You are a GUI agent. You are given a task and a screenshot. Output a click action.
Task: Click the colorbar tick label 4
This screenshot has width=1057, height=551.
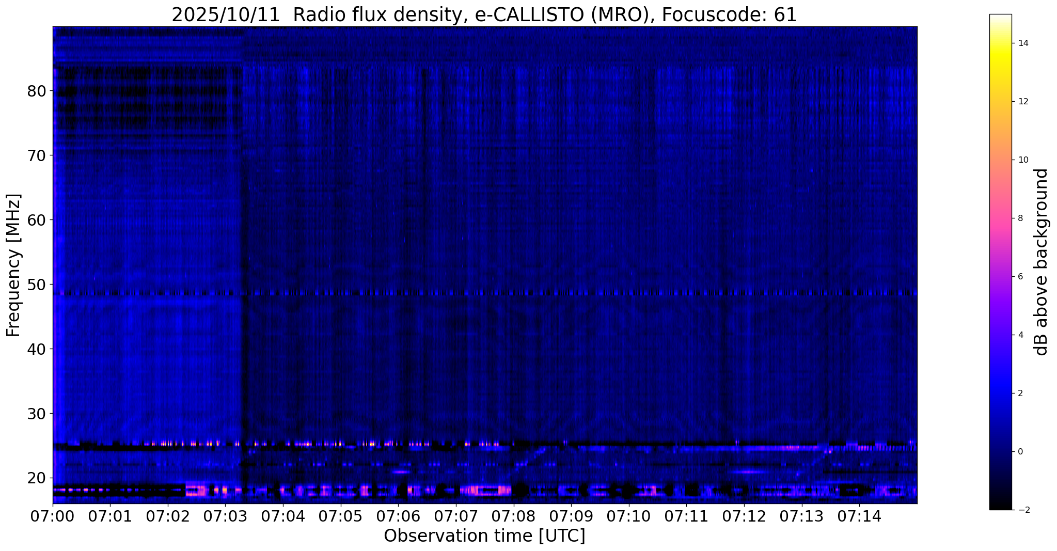tap(1020, 335)
